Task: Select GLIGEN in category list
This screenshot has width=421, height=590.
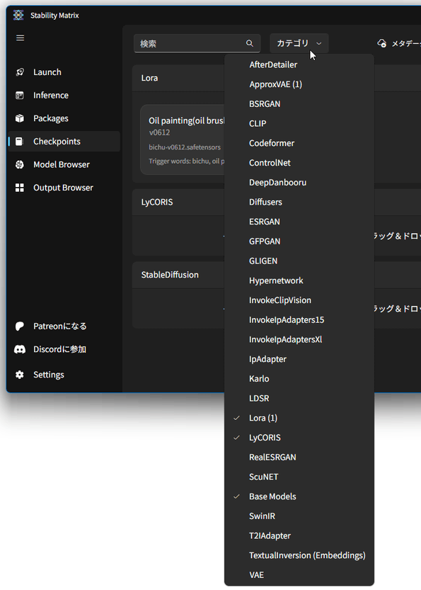Action: 299,261
